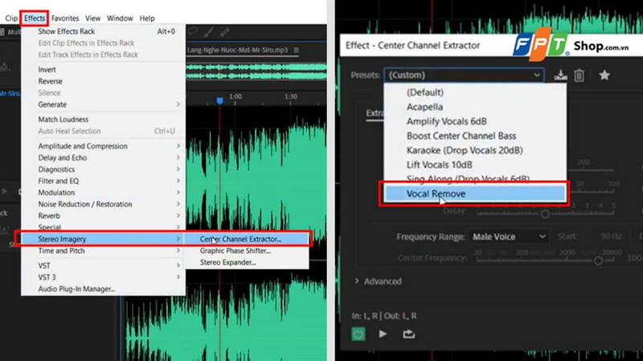Expand Noise Reduction / Restoration submenu
Viewport: 643px width, 361px height.
point(104,204)
